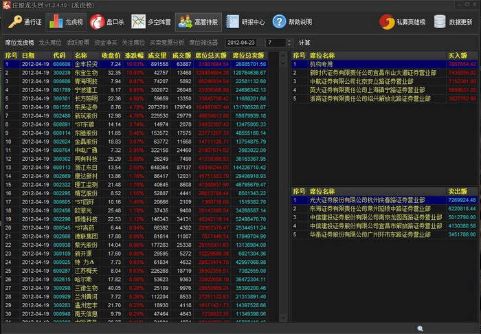The width and height of the screenshot is (481, 334).
Task: Select the 德联集团 row
Action: (135, 236)
